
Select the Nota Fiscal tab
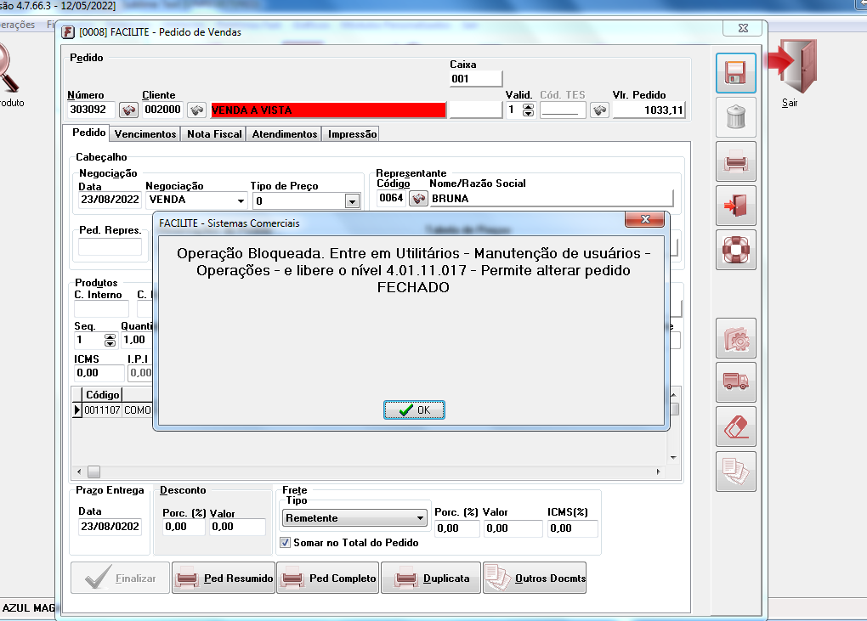click(214, 133)
